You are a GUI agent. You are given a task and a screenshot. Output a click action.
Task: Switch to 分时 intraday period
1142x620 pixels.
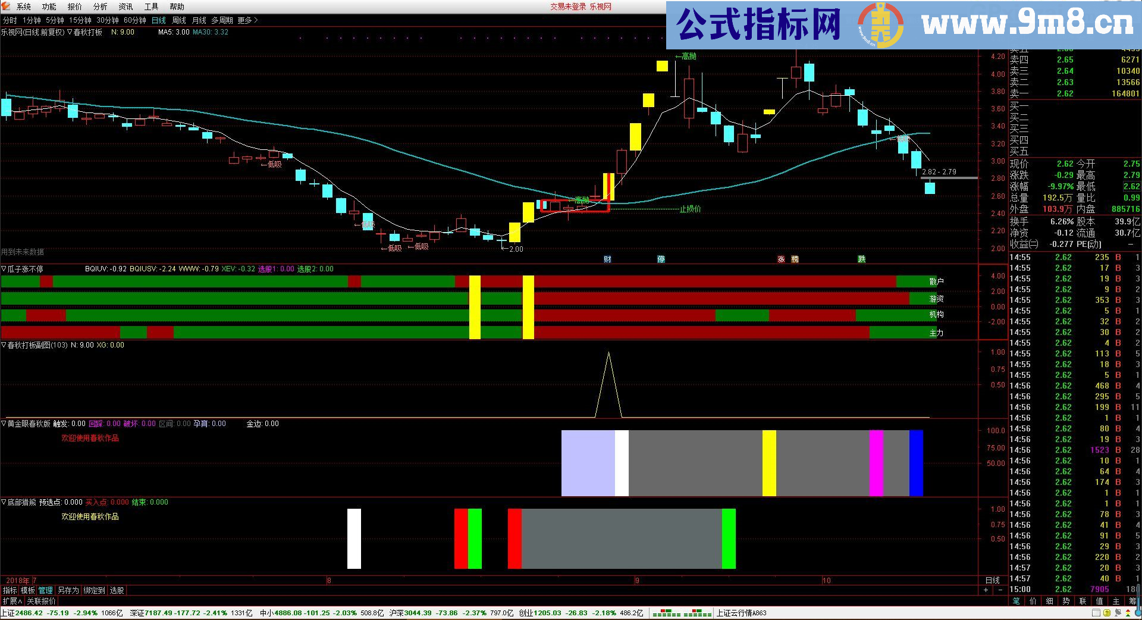[10, 20]
